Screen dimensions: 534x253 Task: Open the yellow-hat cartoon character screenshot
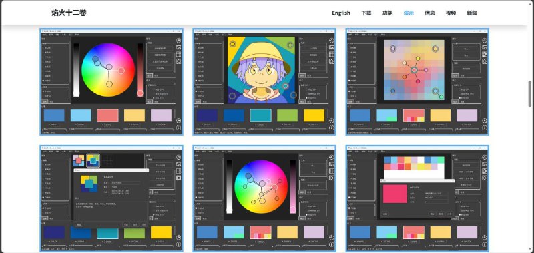tap(264, 81)
